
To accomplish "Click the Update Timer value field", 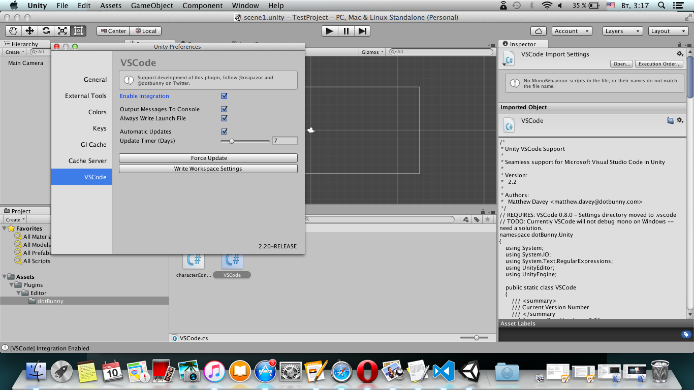I will tap(285, 141).
